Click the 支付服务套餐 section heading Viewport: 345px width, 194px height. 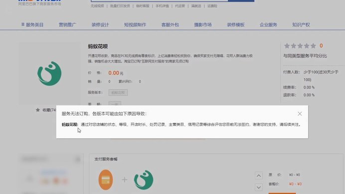(106, 159)
